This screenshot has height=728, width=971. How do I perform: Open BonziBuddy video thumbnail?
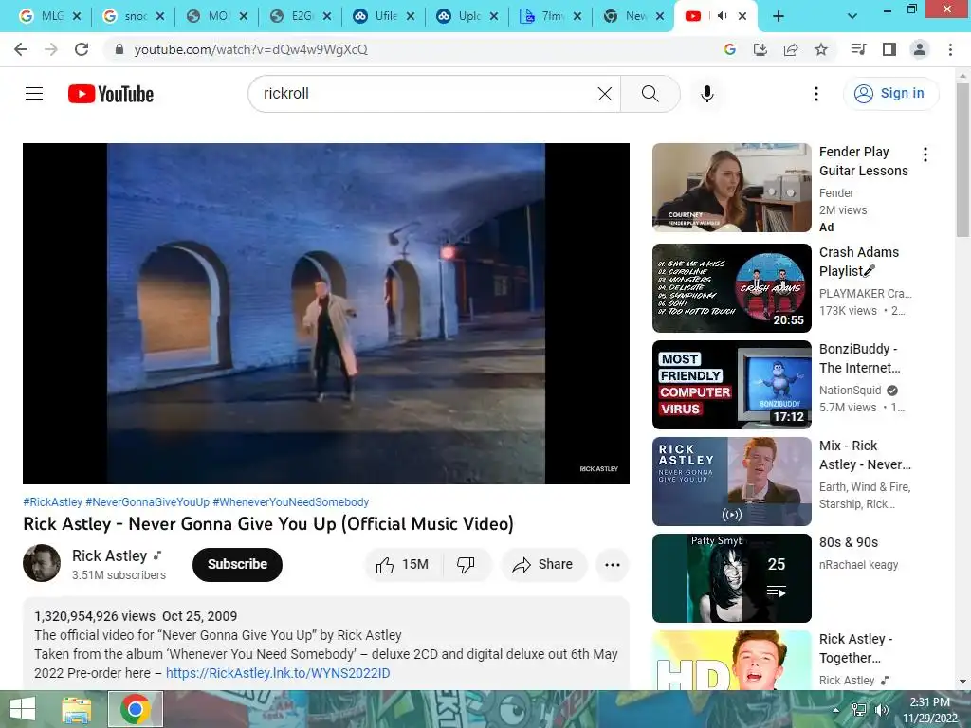731,385
